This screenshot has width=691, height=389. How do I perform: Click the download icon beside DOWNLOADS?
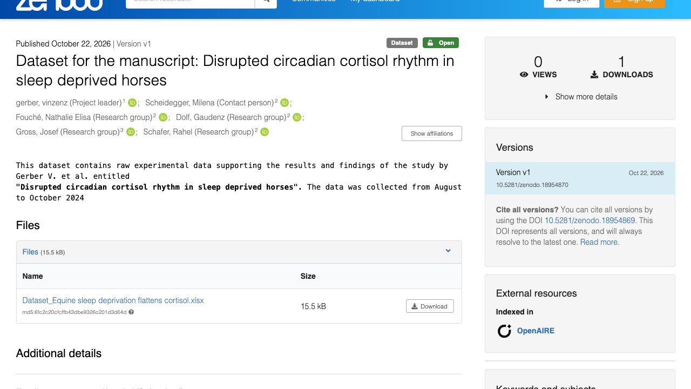[594, 75]
